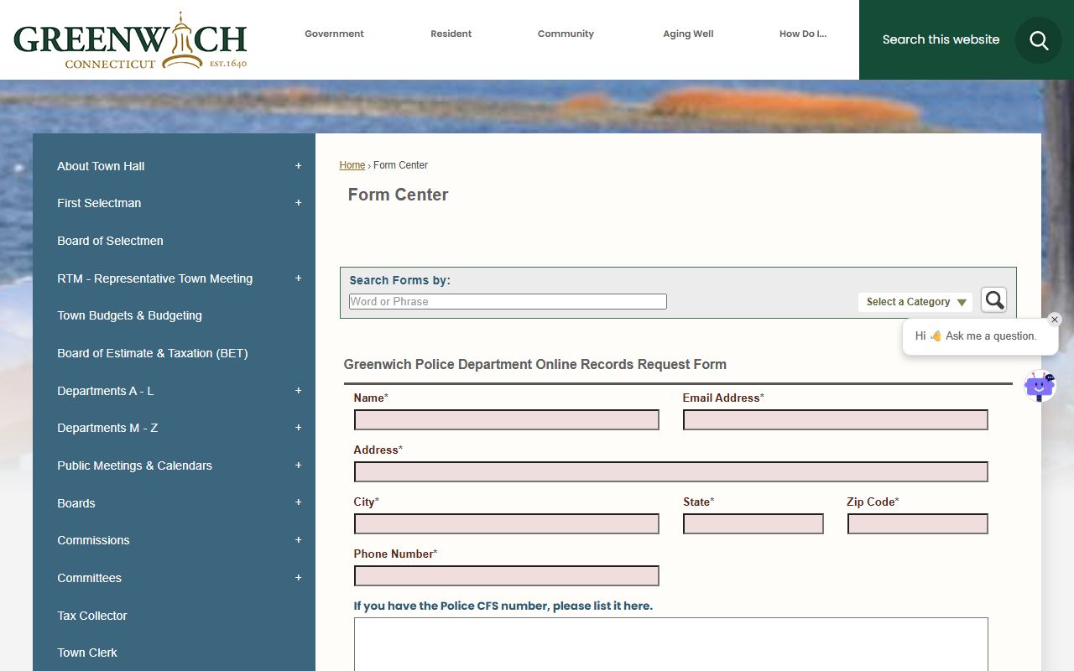
Task: Open the Aging Well menu
Action: [688, 34]
